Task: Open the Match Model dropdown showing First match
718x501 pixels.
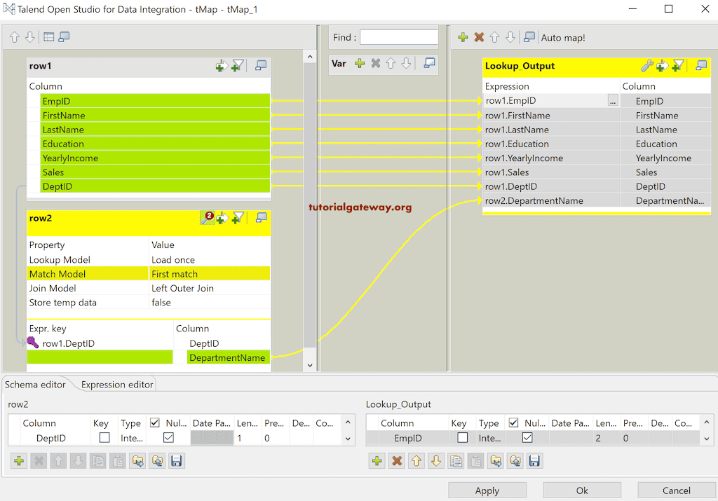Action: pos(209,273)
